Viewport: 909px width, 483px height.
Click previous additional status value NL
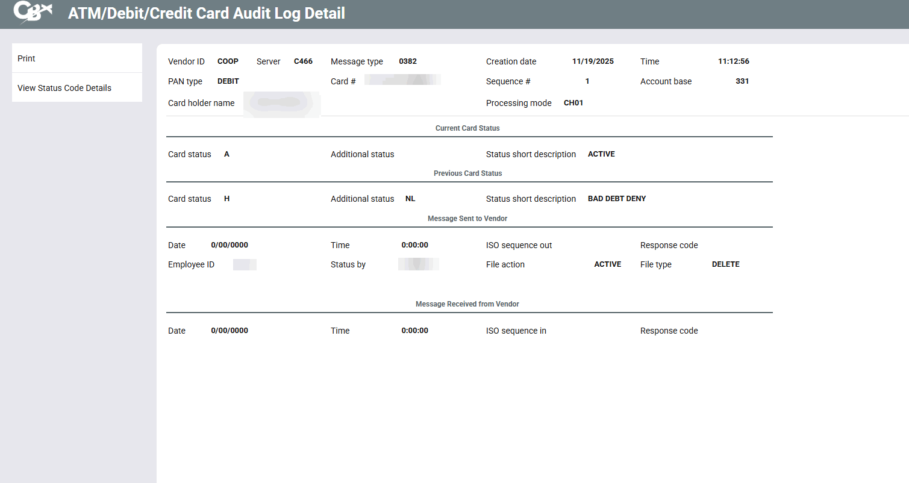(x=410, y=199)
